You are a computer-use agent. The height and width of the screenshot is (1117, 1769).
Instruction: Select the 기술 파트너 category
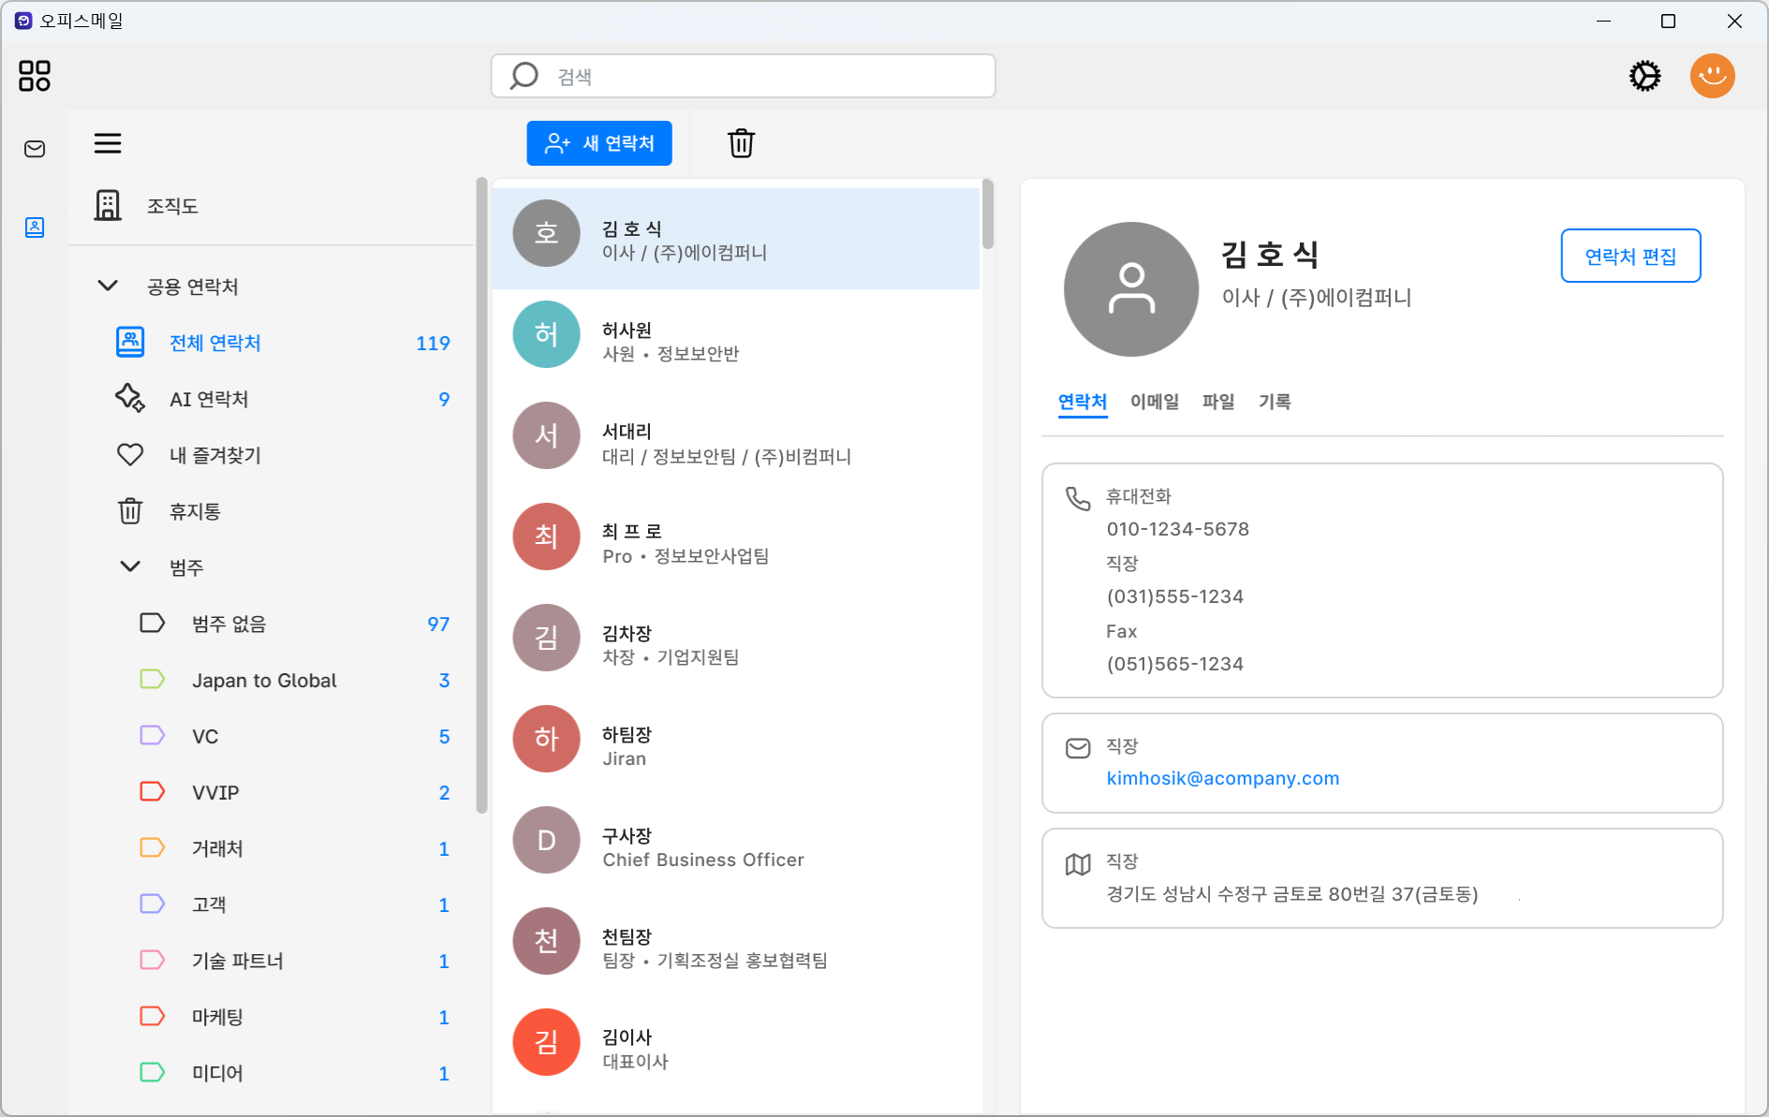pyautogui.click(x=293, y=961)
